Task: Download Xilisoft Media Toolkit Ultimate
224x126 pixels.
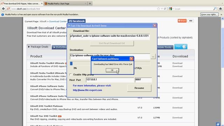Action: (x=177, y=63)
